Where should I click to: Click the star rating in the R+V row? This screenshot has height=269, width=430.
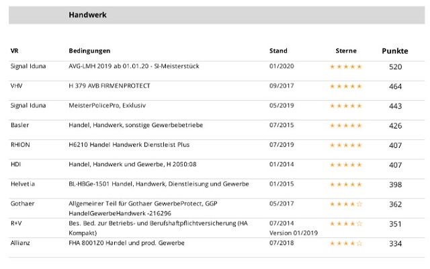pos(345,223)
